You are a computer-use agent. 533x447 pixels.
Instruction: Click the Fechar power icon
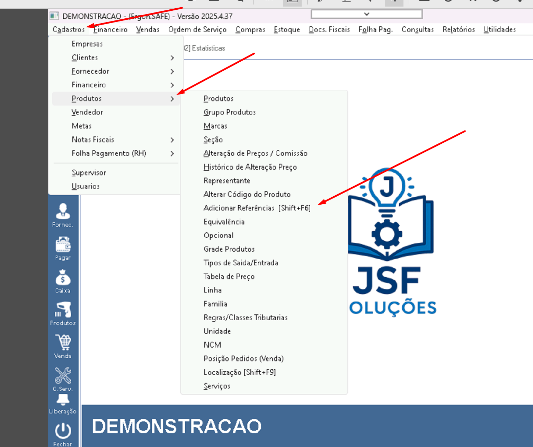[63, 434]
